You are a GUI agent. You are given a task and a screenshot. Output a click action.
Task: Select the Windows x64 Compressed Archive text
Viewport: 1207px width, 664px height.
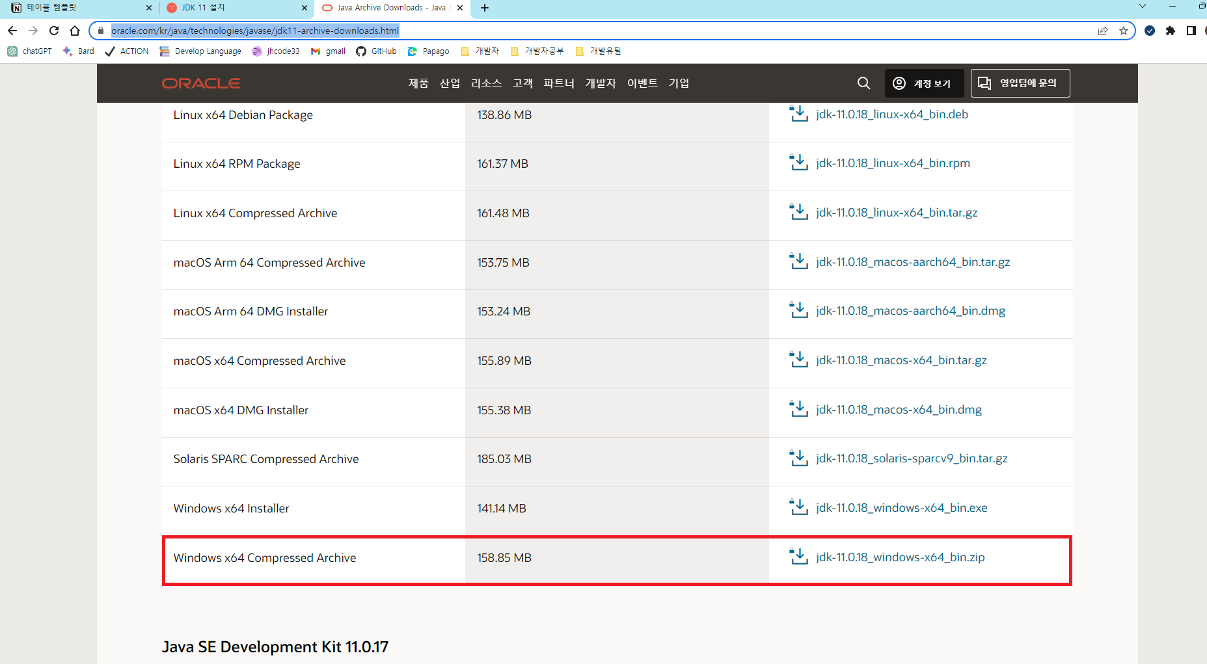[265, 558]
